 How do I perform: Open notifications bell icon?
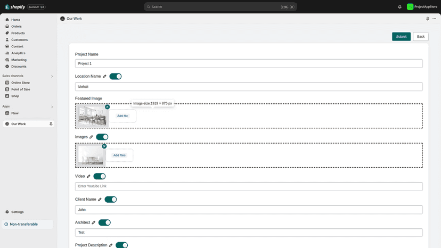[x=399, y=7]
